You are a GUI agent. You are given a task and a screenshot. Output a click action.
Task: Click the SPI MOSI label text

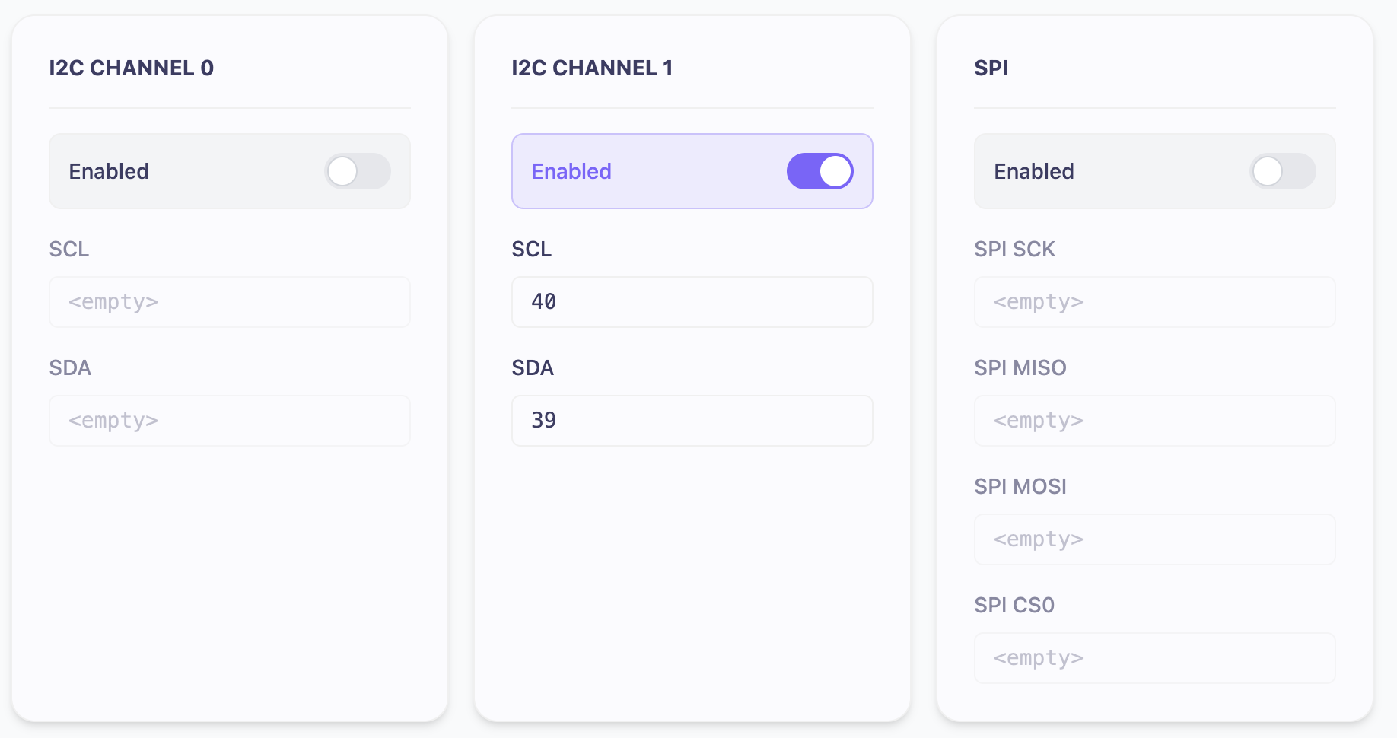coord(1020,486)
